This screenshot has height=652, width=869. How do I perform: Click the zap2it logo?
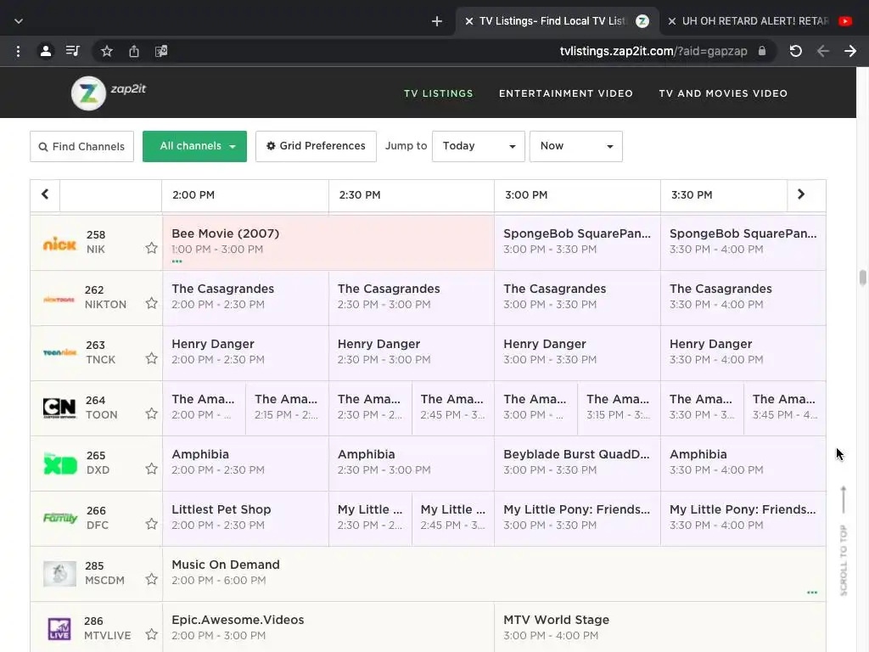coord(109,93)
